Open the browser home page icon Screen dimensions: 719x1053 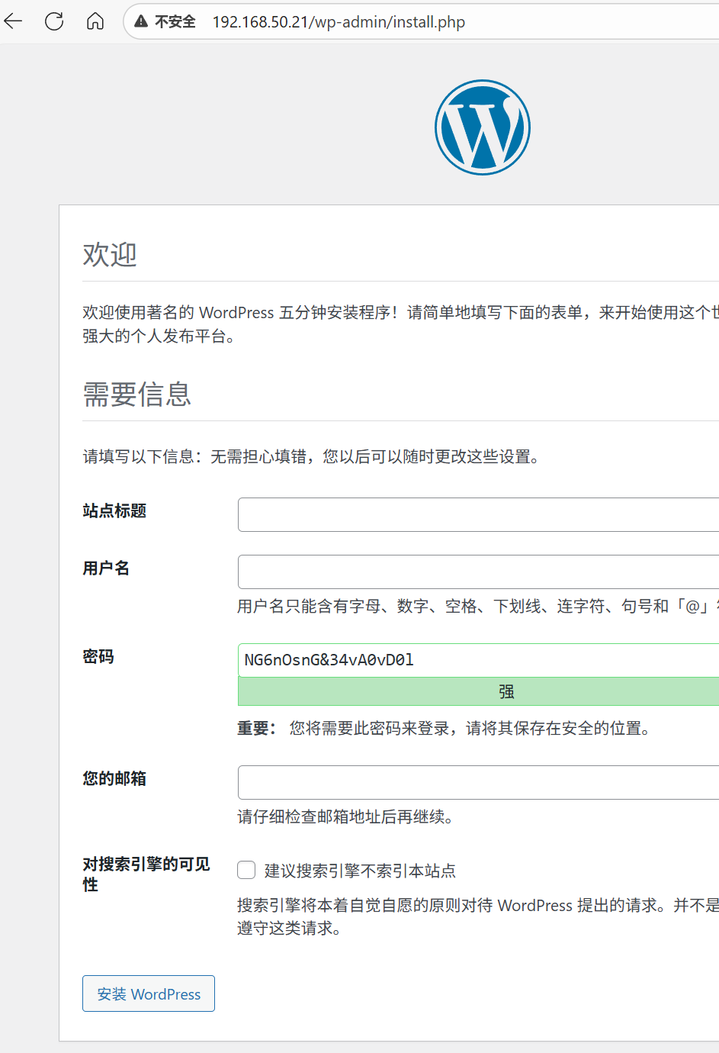(x=95, y=21)
